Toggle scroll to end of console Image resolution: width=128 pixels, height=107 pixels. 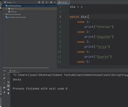click(x=8, y=86)
